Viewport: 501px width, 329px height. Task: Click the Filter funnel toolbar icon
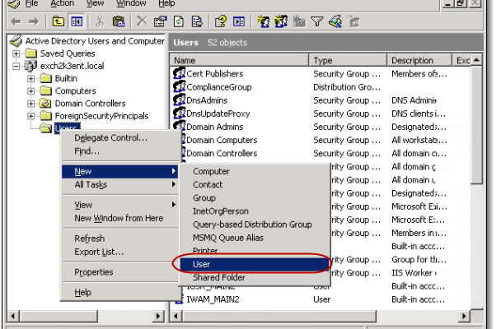pos(317,21)
